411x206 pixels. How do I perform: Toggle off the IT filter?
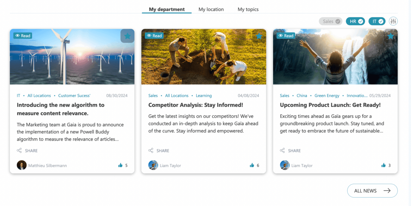pos(377,21)
